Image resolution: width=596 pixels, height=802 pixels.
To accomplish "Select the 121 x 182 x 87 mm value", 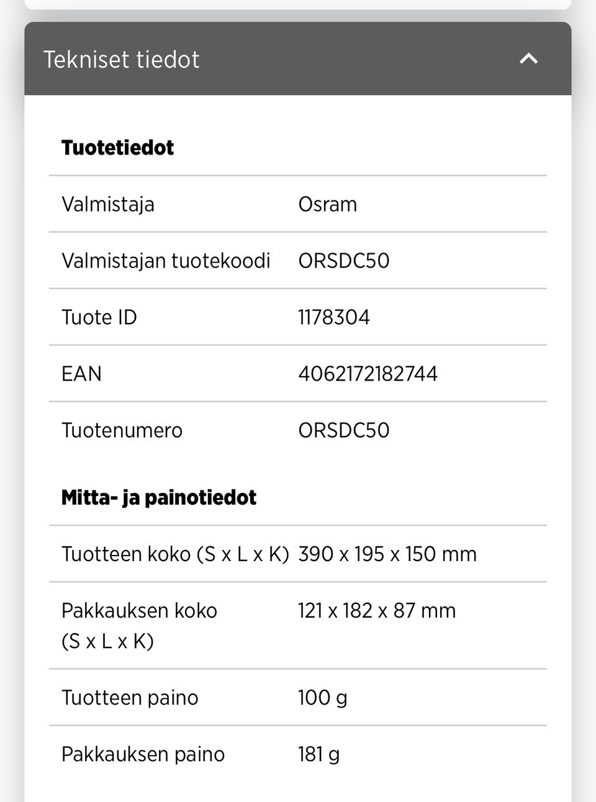I will pos(376,610).
